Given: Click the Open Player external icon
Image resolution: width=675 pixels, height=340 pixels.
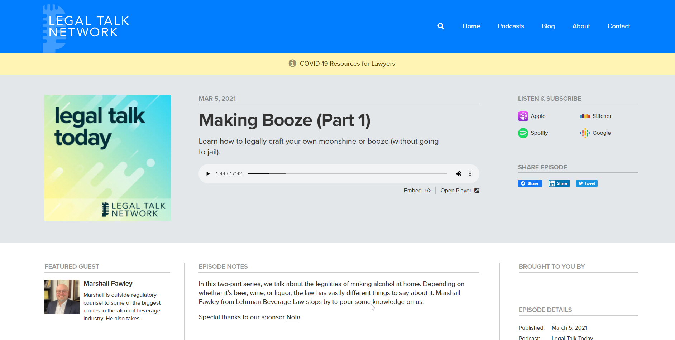Looking at the screenshot, I should point(477,190).
